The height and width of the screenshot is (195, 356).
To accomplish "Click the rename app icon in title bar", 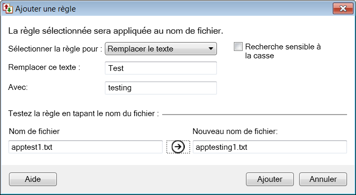I will coord(7,8).
